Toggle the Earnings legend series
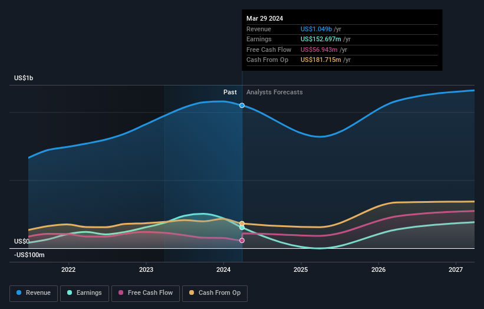This screenshot has height=309, width=484. [x=84, y=293]
